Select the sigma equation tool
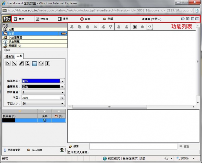Screen dimensions: 202x163 (28, 63)
